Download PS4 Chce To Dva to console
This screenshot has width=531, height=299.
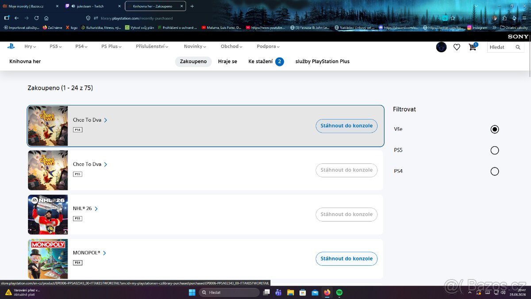click(346, 126)
